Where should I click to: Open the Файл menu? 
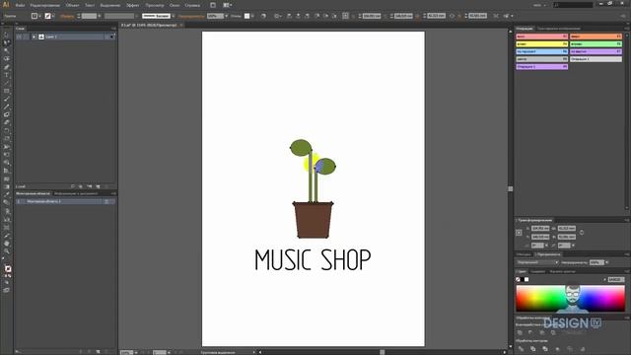coord(20,5)
